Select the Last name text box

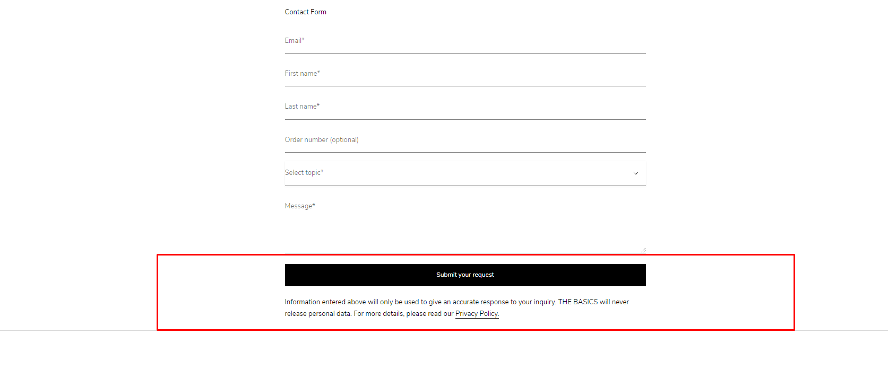465,107
